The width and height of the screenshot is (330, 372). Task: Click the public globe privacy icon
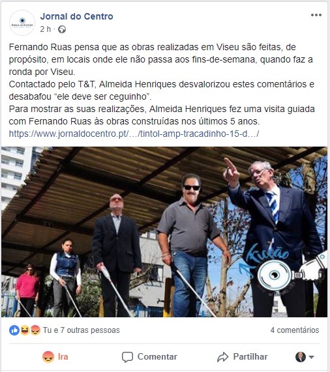62,29
